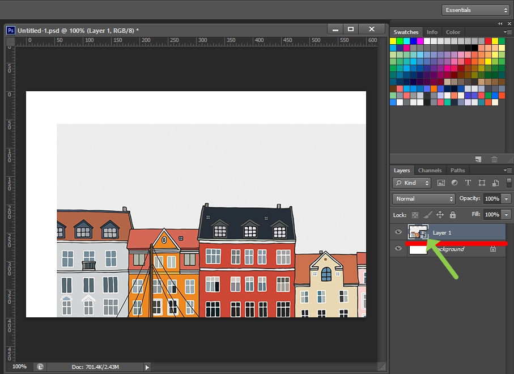The height and width of the screenshot is (374, 514).
Task: Collapse the panels with the double-arrow icon
Action: (500, 24)
